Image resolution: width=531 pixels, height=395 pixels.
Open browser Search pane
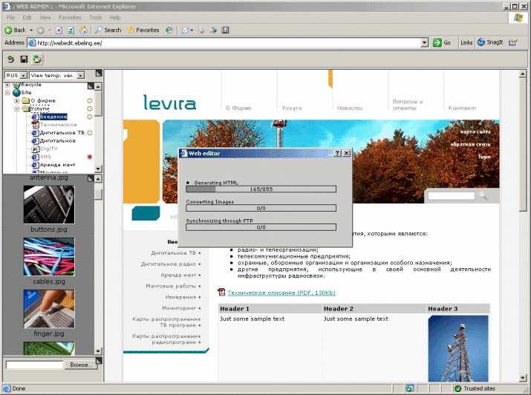[x=108, y=30]
